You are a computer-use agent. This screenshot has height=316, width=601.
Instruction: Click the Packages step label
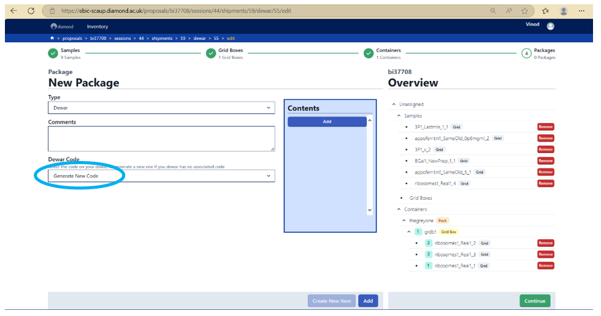545,50
